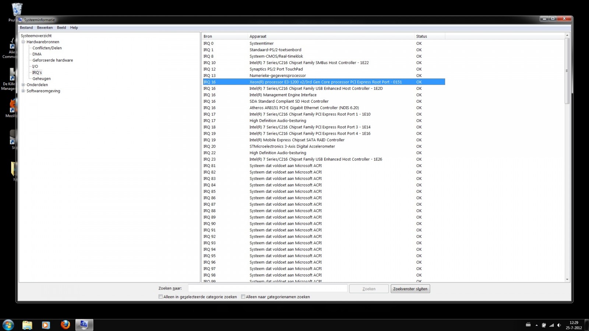
Task: Select the Systeemtimer row
Action: coord(324,43)
